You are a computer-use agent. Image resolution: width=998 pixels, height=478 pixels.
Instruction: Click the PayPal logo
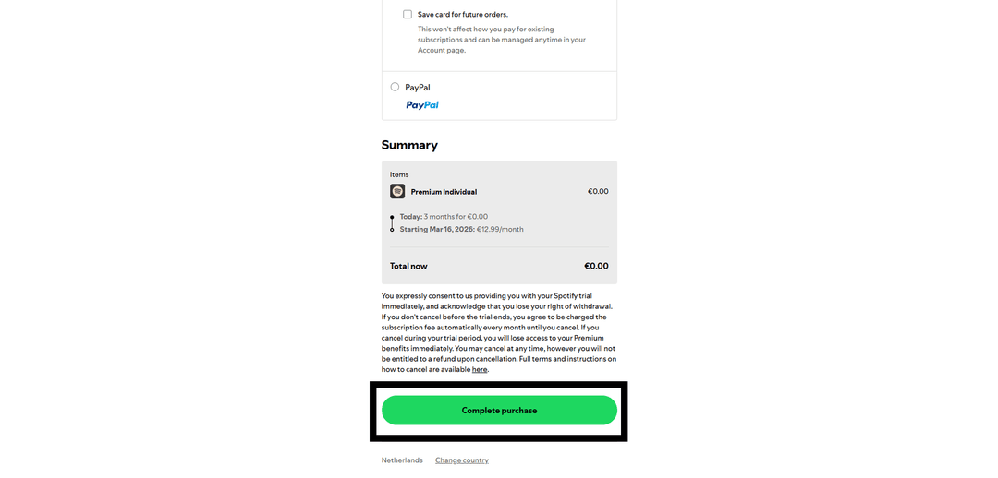click(x=422, y=105)
